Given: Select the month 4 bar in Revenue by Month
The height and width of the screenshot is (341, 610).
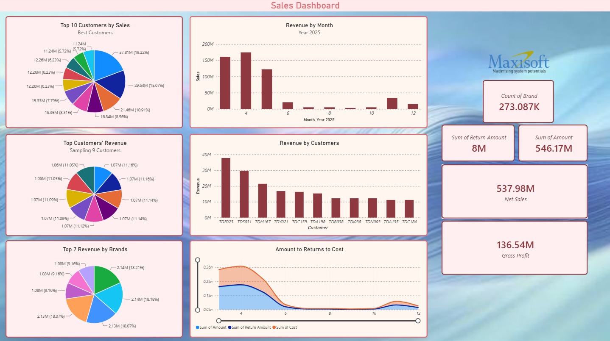Looking at the screenshot, I should tap(246, 80).
